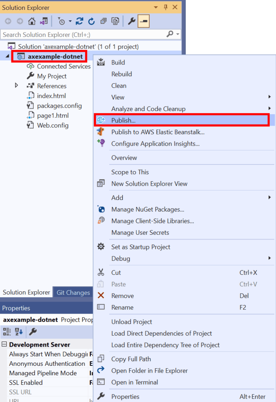Viewport: 276px width, 402px height.
Task: Click the Show All Files icon
Action: (x=115, y=21)
